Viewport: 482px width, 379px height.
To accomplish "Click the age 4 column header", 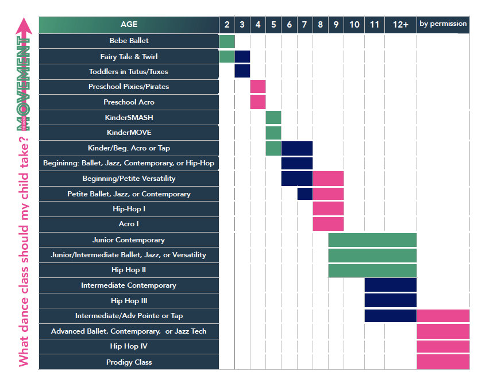I will tap(258, 25).
